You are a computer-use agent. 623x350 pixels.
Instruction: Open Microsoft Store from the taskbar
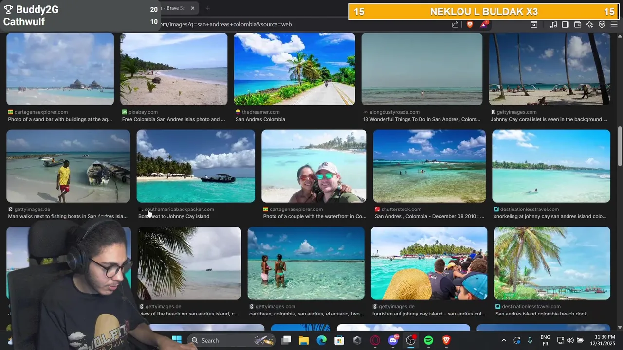339,340
